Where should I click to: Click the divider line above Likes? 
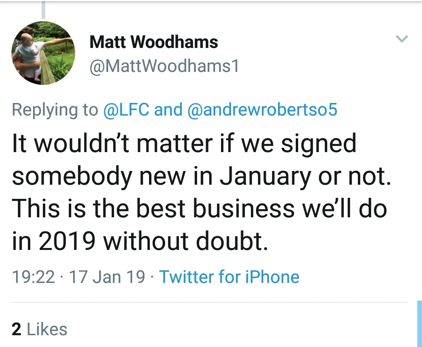(x=208, y=303)
